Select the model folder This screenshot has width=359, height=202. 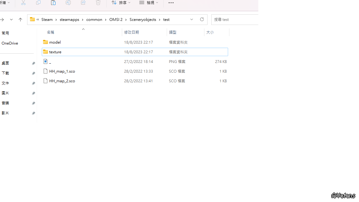55,42
